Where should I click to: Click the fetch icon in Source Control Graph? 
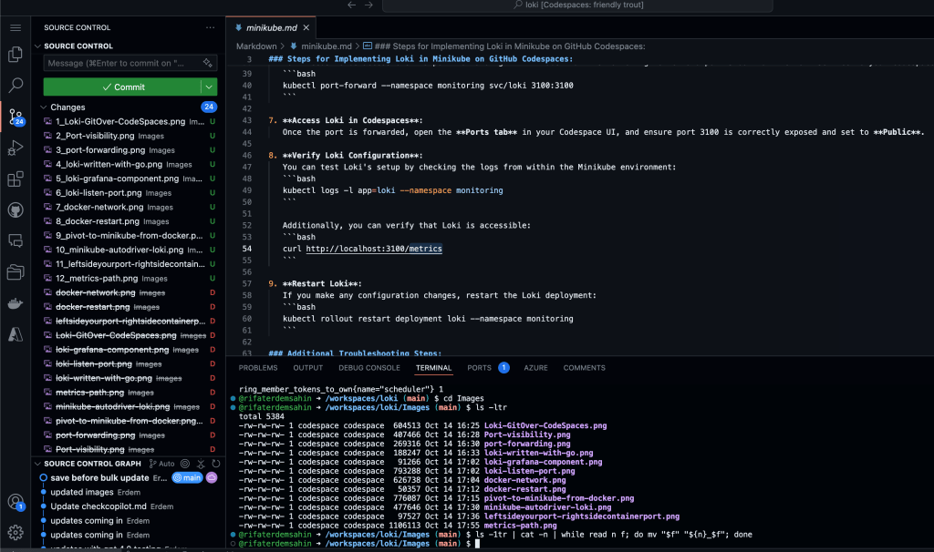[x=201, y=464]
